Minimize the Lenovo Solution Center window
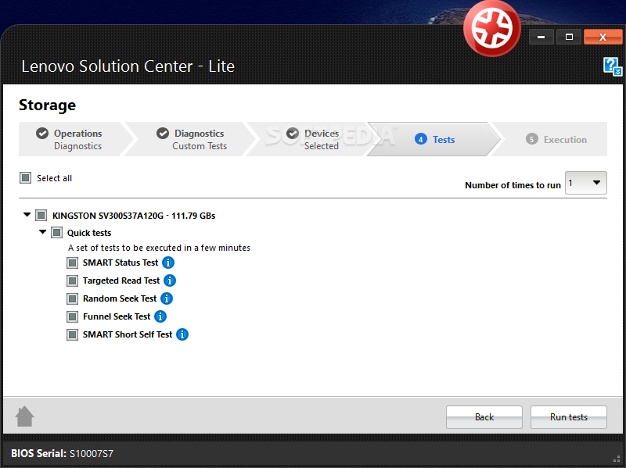The height and width of the screenshot is (468, 626). 541,37
